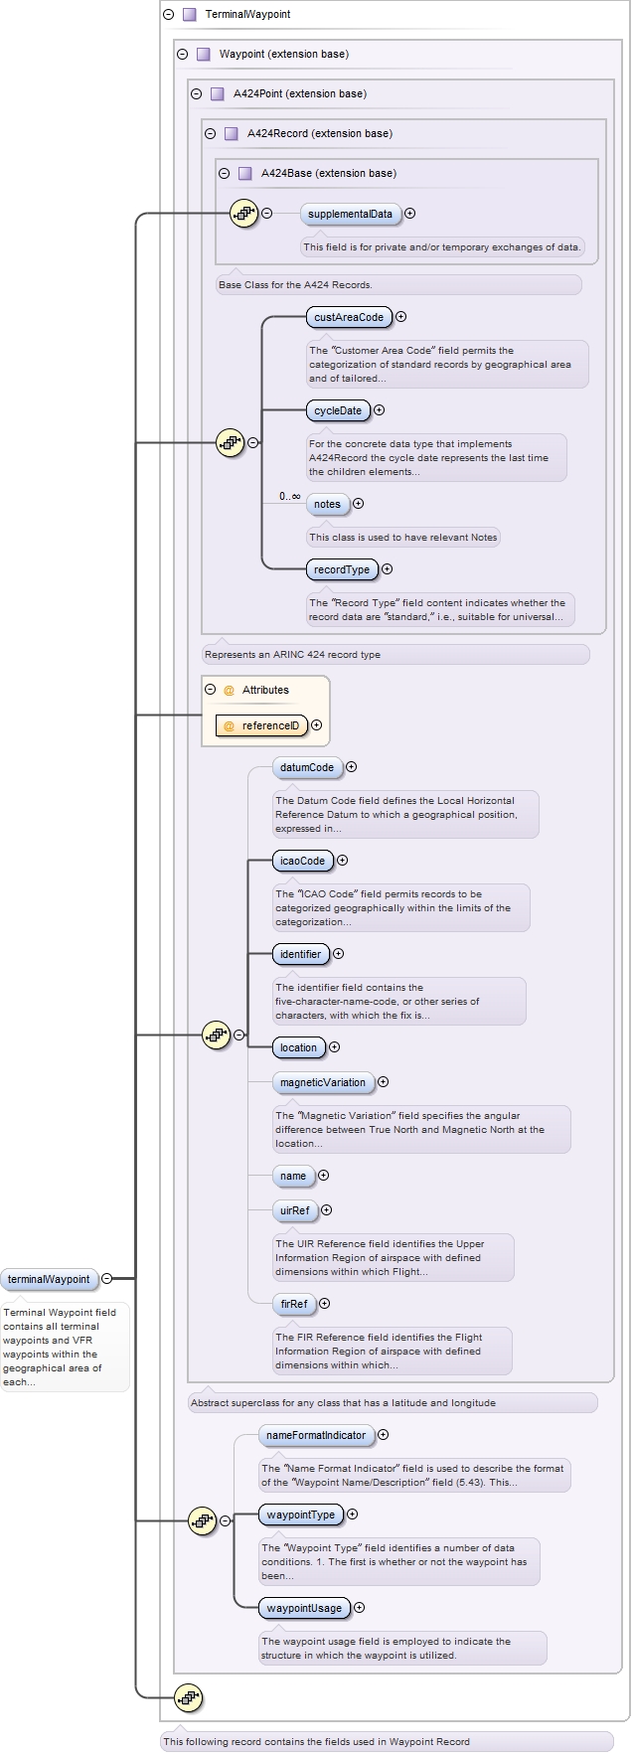Expand the referenceID attribute
The height and width of the screenshot is (1755, 632).
click(316, 725)
